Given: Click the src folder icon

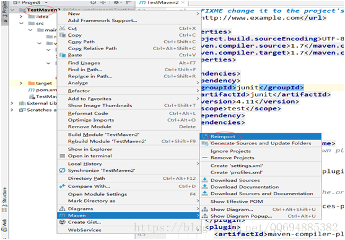Looking at the screenshot, I should click(x=32, y=23).
